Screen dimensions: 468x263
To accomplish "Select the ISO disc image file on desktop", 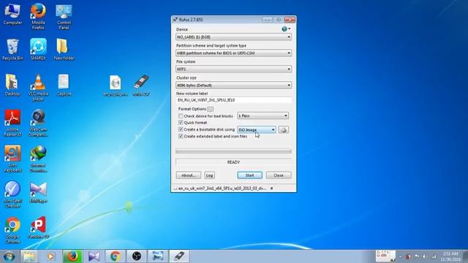I will 116,86.
